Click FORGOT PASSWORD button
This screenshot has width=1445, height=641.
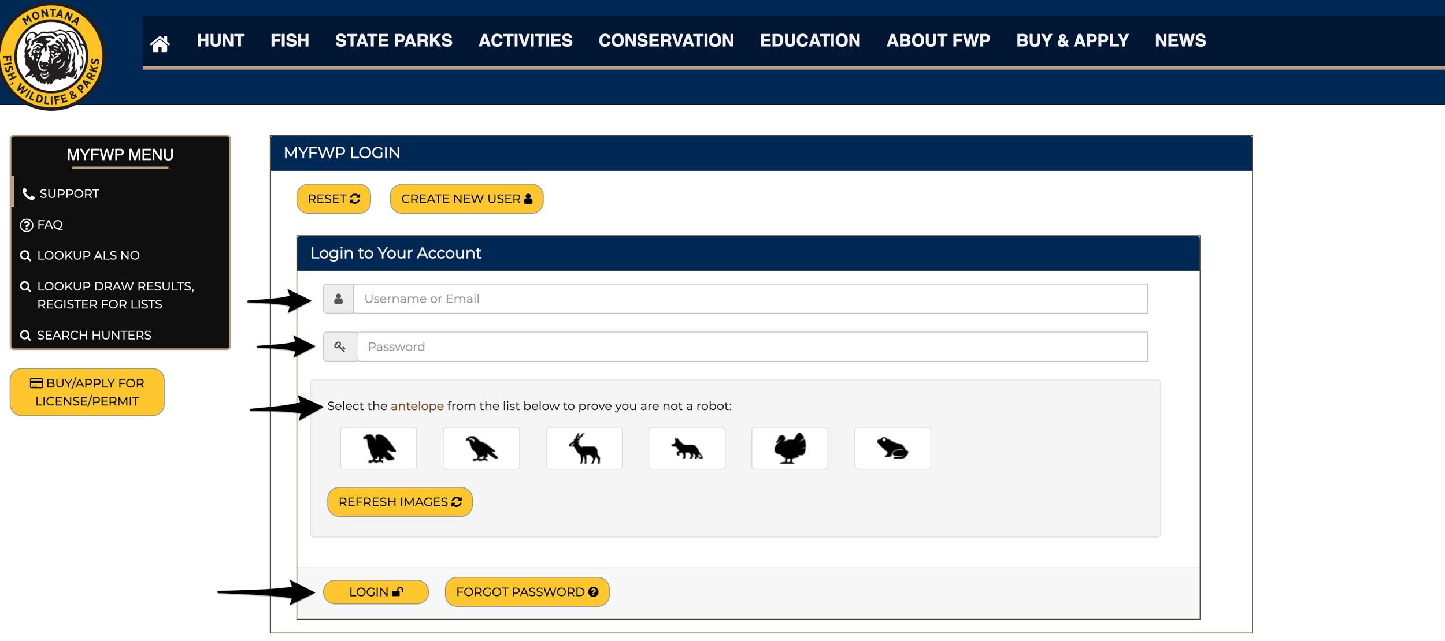pyautogui.click(x=525, y=591)
